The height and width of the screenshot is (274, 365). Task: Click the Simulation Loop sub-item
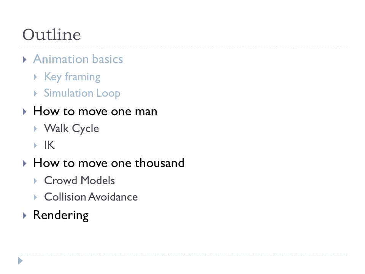pyautogui.click(x=82, y=93)
